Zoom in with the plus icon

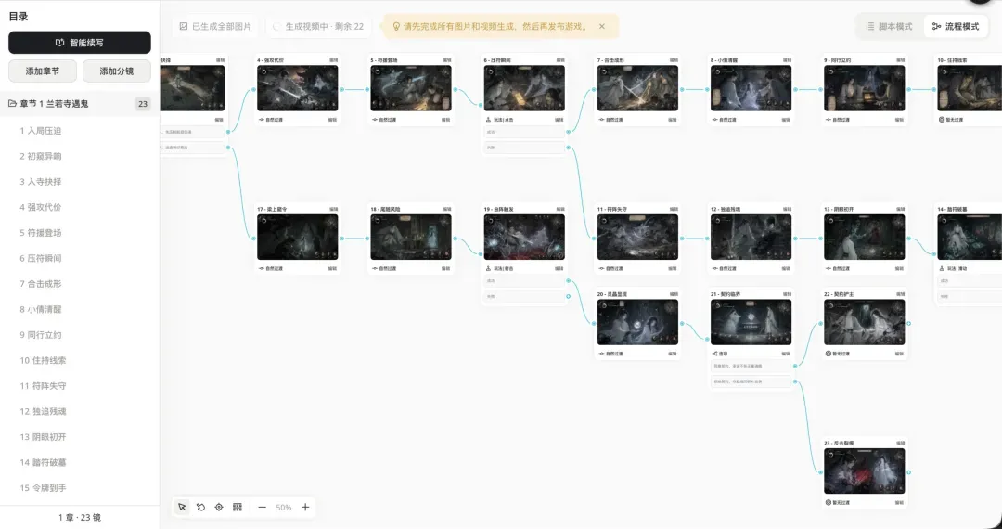(305, 508)
